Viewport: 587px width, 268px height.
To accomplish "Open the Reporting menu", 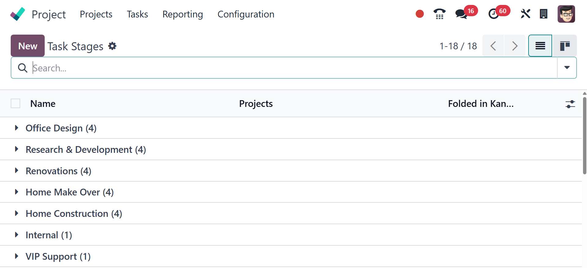I will pyautogui.click(x=182, y=14).
